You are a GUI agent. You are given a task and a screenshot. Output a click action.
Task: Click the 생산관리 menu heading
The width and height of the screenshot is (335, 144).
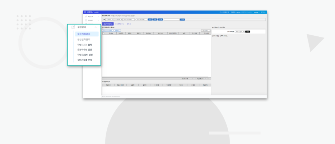[82, 27]
